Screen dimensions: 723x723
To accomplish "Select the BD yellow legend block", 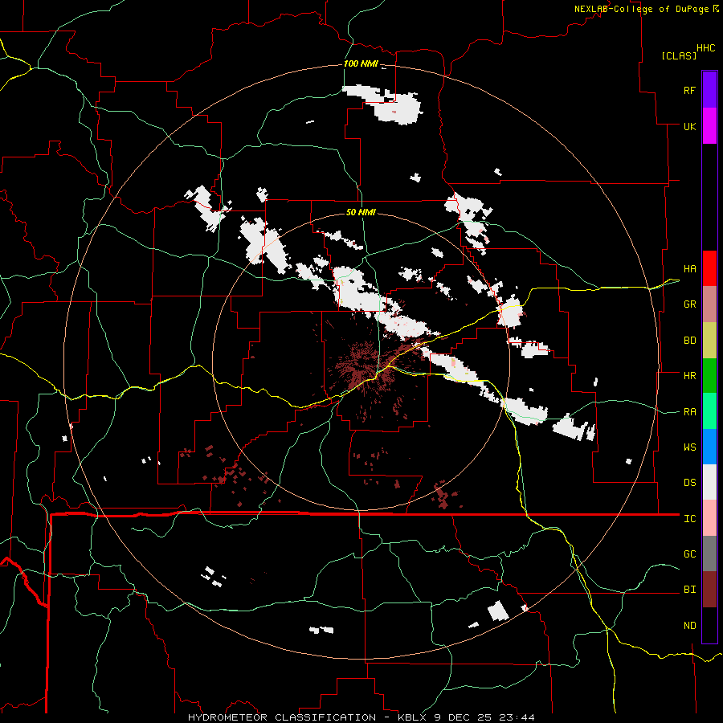I will [709, 341].
